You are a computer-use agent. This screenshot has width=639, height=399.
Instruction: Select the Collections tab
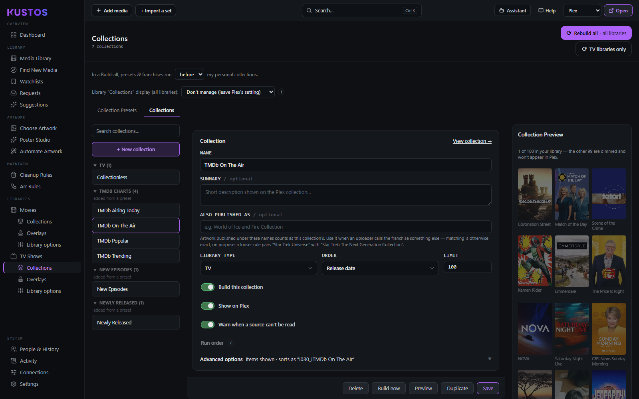(162, 111)
